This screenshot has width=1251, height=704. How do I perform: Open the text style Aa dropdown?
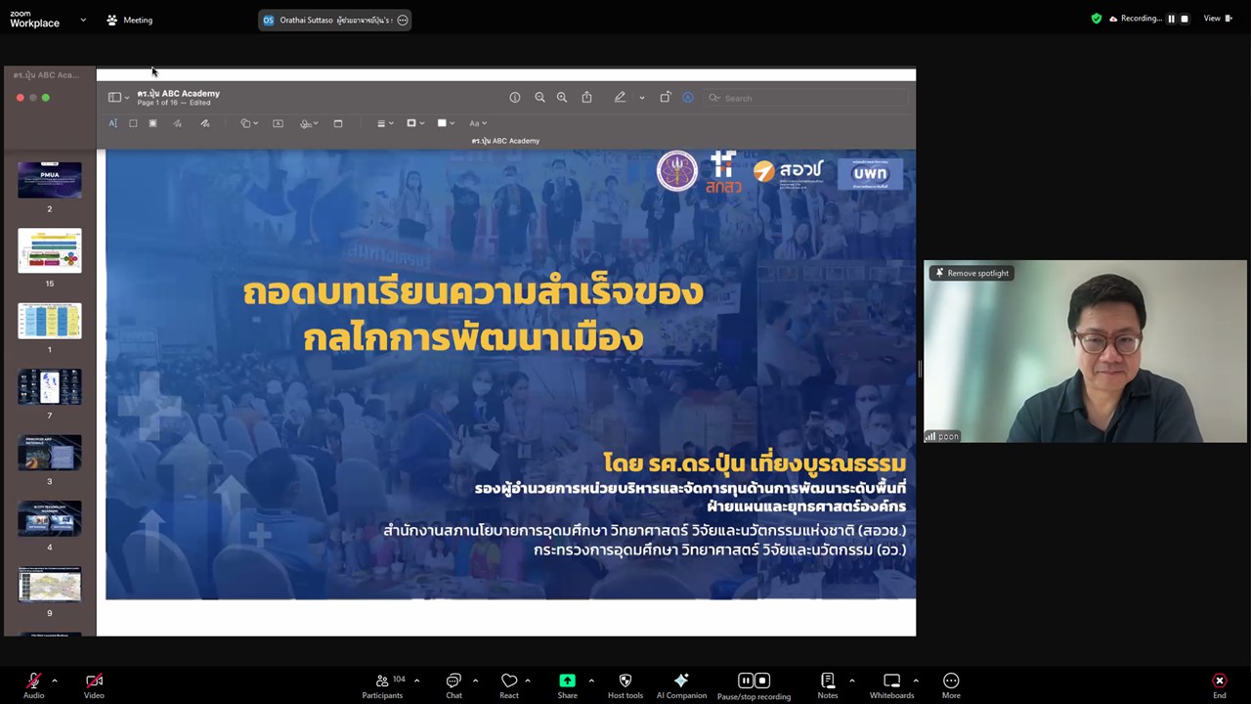point(478,123)
